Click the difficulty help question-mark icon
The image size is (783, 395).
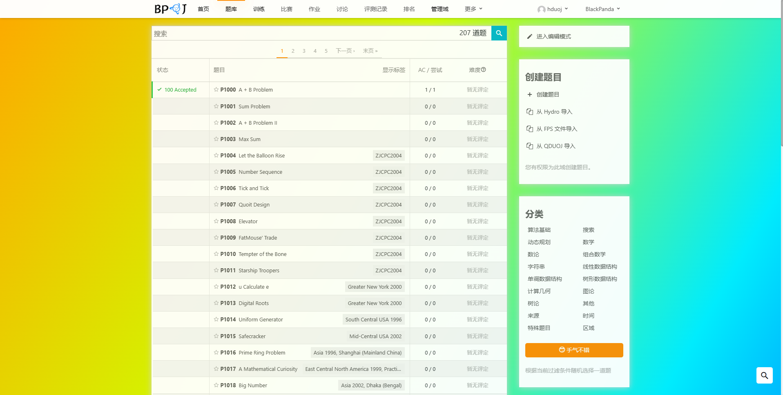484,70
